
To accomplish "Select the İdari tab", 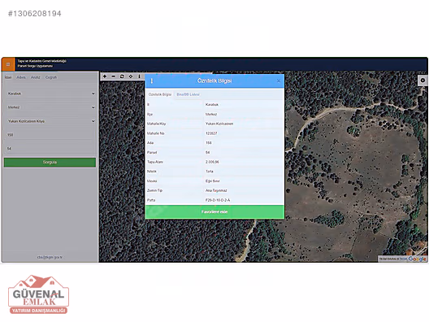I will click(8, 77).
